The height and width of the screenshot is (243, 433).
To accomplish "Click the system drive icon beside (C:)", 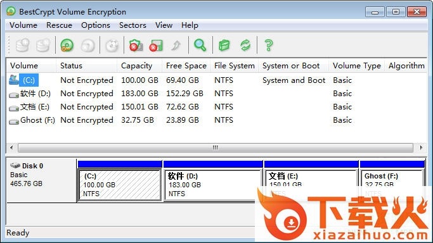I will (x=13, y=80).
